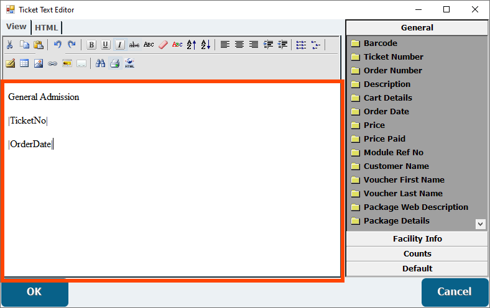Click the chain link hyperlink icon
This screenshot has height=308, width=490.
point(53,63)
